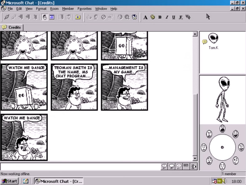Click the NetMeeting toolbar icon
This screenshot has width=246, height=185.
[120, 17]
